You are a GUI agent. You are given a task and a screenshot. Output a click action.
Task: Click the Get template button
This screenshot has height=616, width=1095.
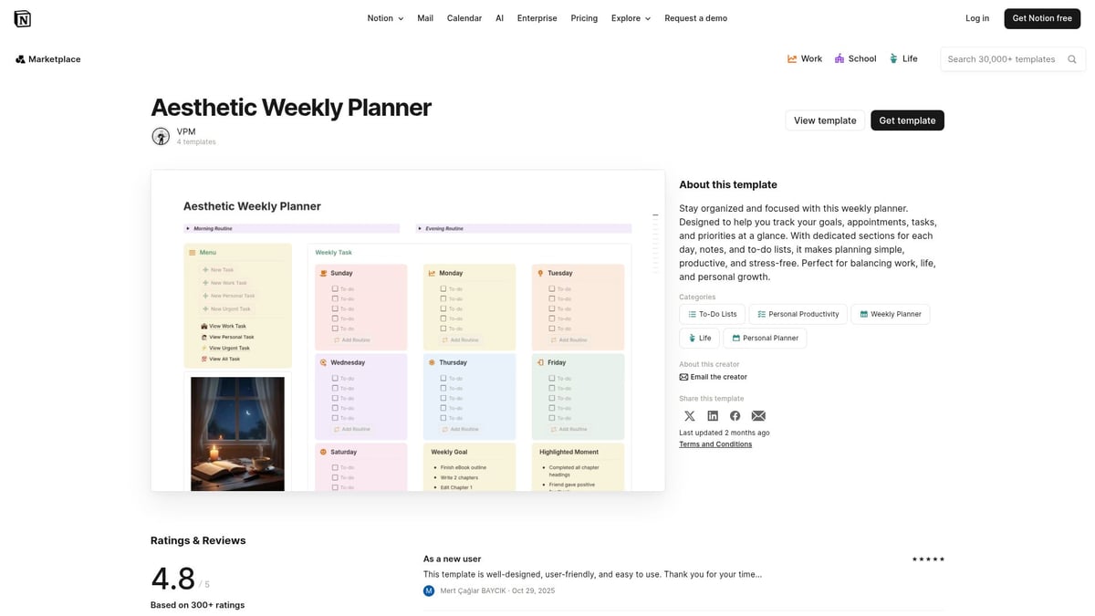point(907,120)
